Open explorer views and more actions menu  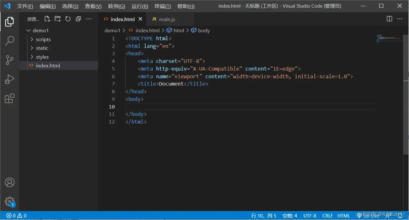pos(89,19)
